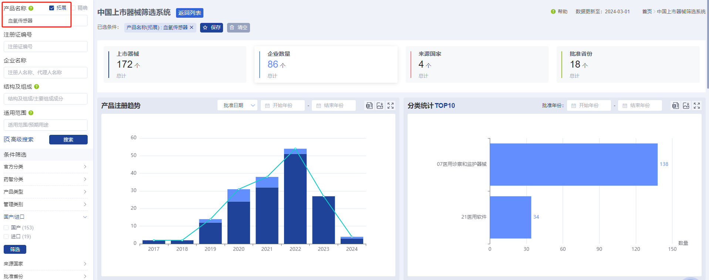Image resolution: width=709 pixels, height=280 pixels.
Task: Toggle the 拓展 checkbox
Action: point(52,8)
